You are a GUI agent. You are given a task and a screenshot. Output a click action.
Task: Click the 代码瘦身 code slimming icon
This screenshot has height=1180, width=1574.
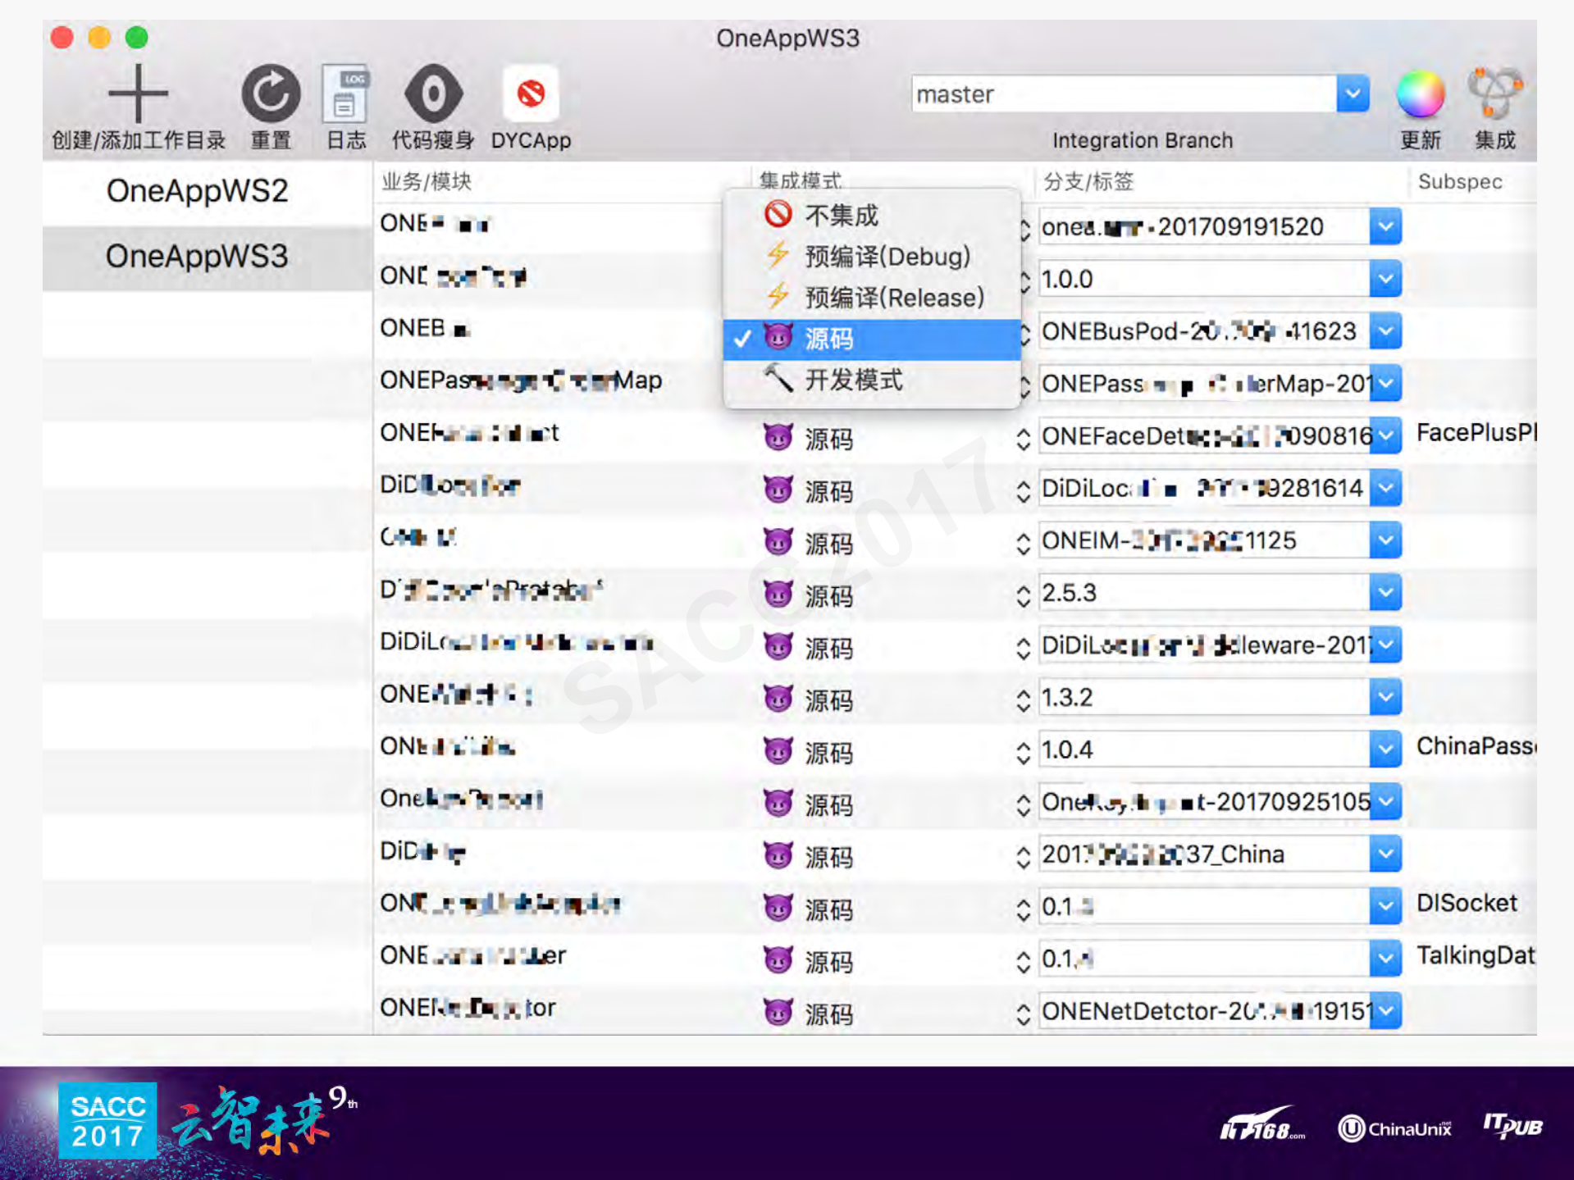pyautogui.click(x=433, y=93)
